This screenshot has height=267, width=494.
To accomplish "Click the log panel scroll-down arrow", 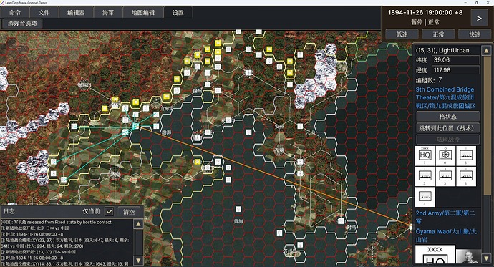I will 138,261.
